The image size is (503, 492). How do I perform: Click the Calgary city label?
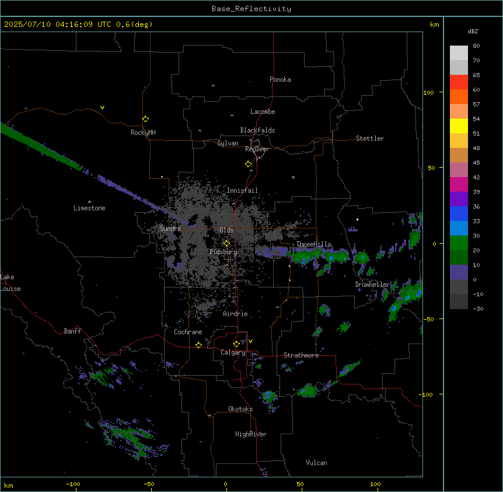pyautogui.click(x=233, y=352)
